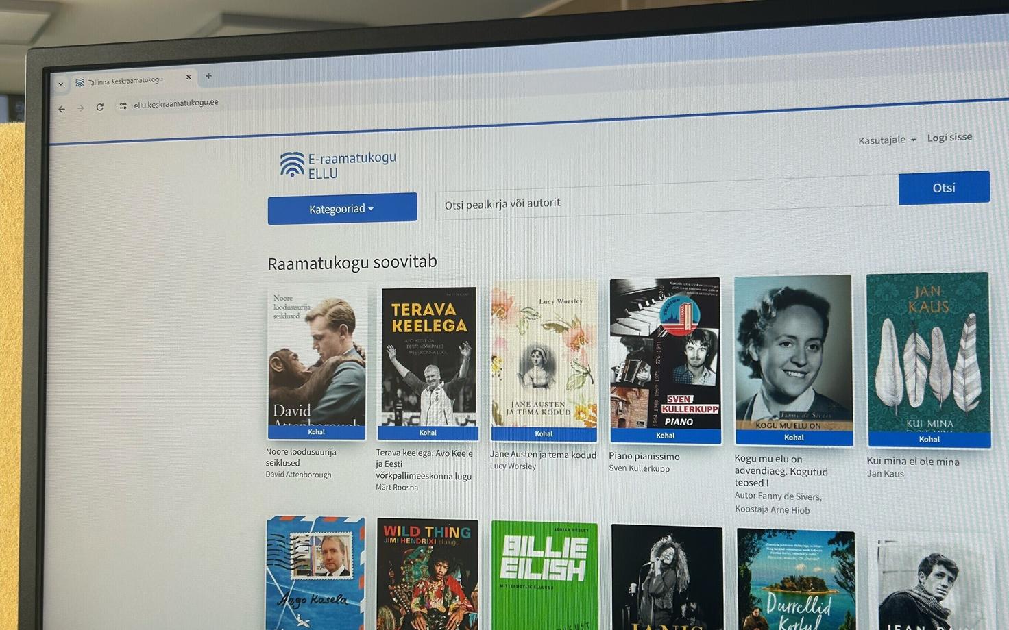
Task: Click author name Lucy Worsley
Action: [x=513, y=466]
